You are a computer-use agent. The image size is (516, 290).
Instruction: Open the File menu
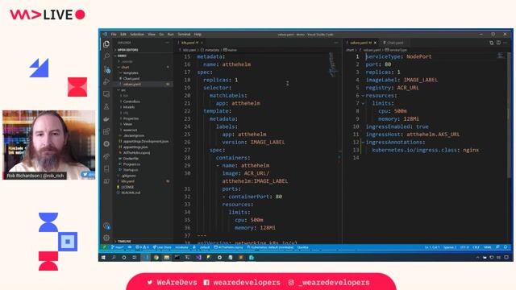coord(114,35)
